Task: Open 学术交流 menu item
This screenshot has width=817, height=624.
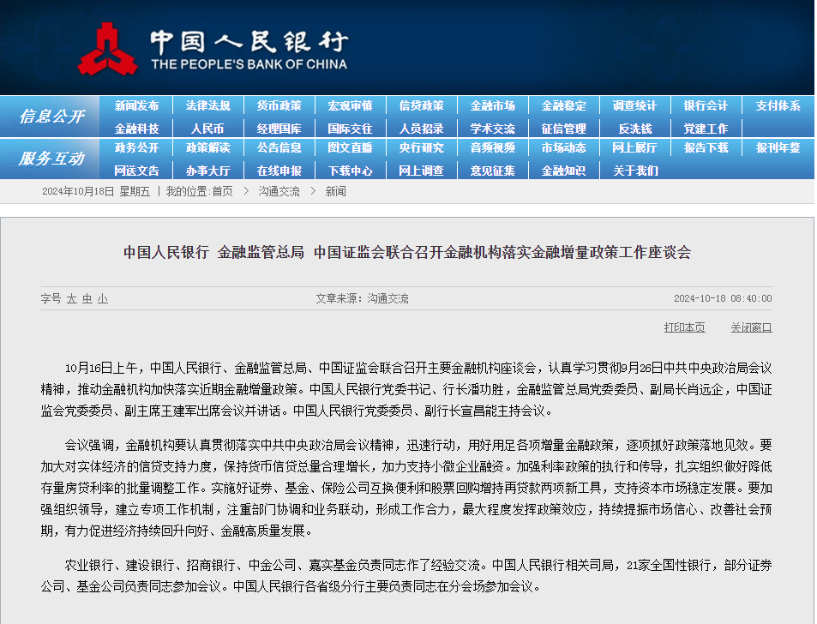Action: click(492, 129)
